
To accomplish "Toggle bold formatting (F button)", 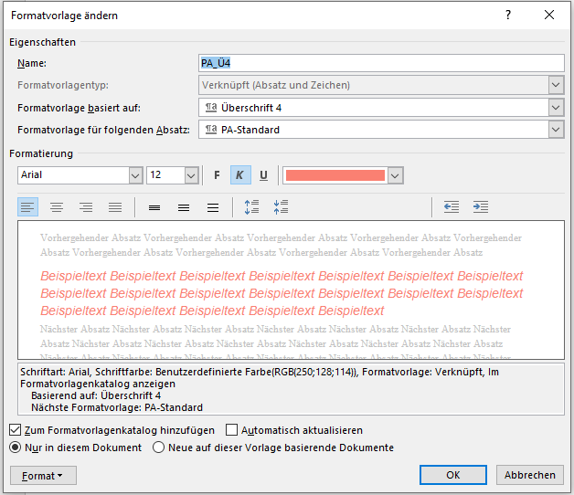I will (217, 175).
